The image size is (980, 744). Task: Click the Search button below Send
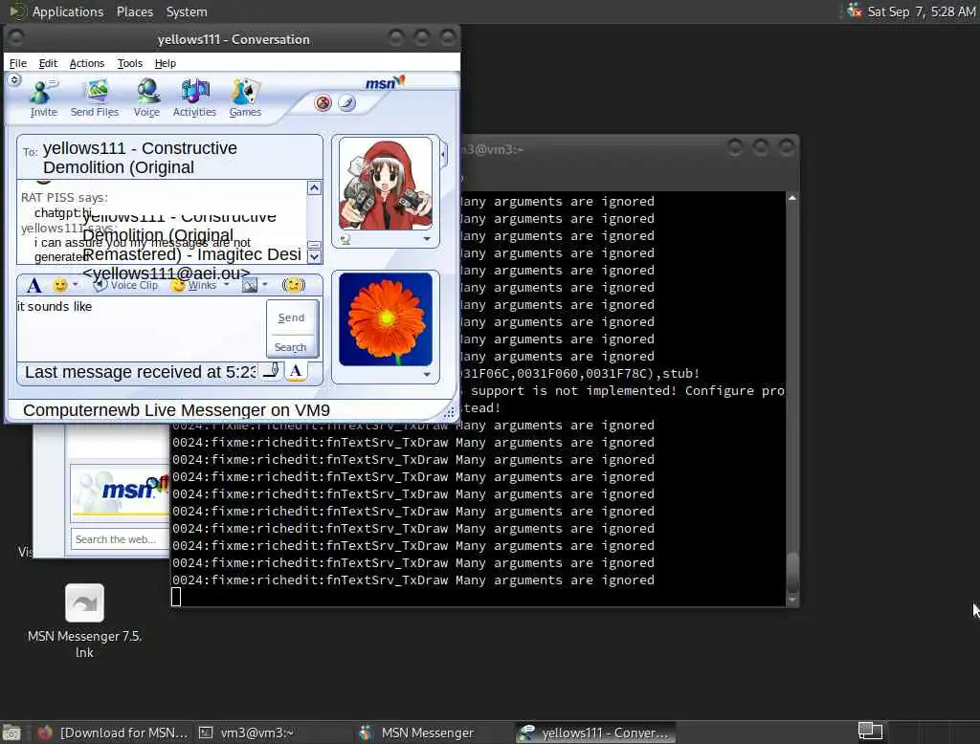tap(291, 347)
